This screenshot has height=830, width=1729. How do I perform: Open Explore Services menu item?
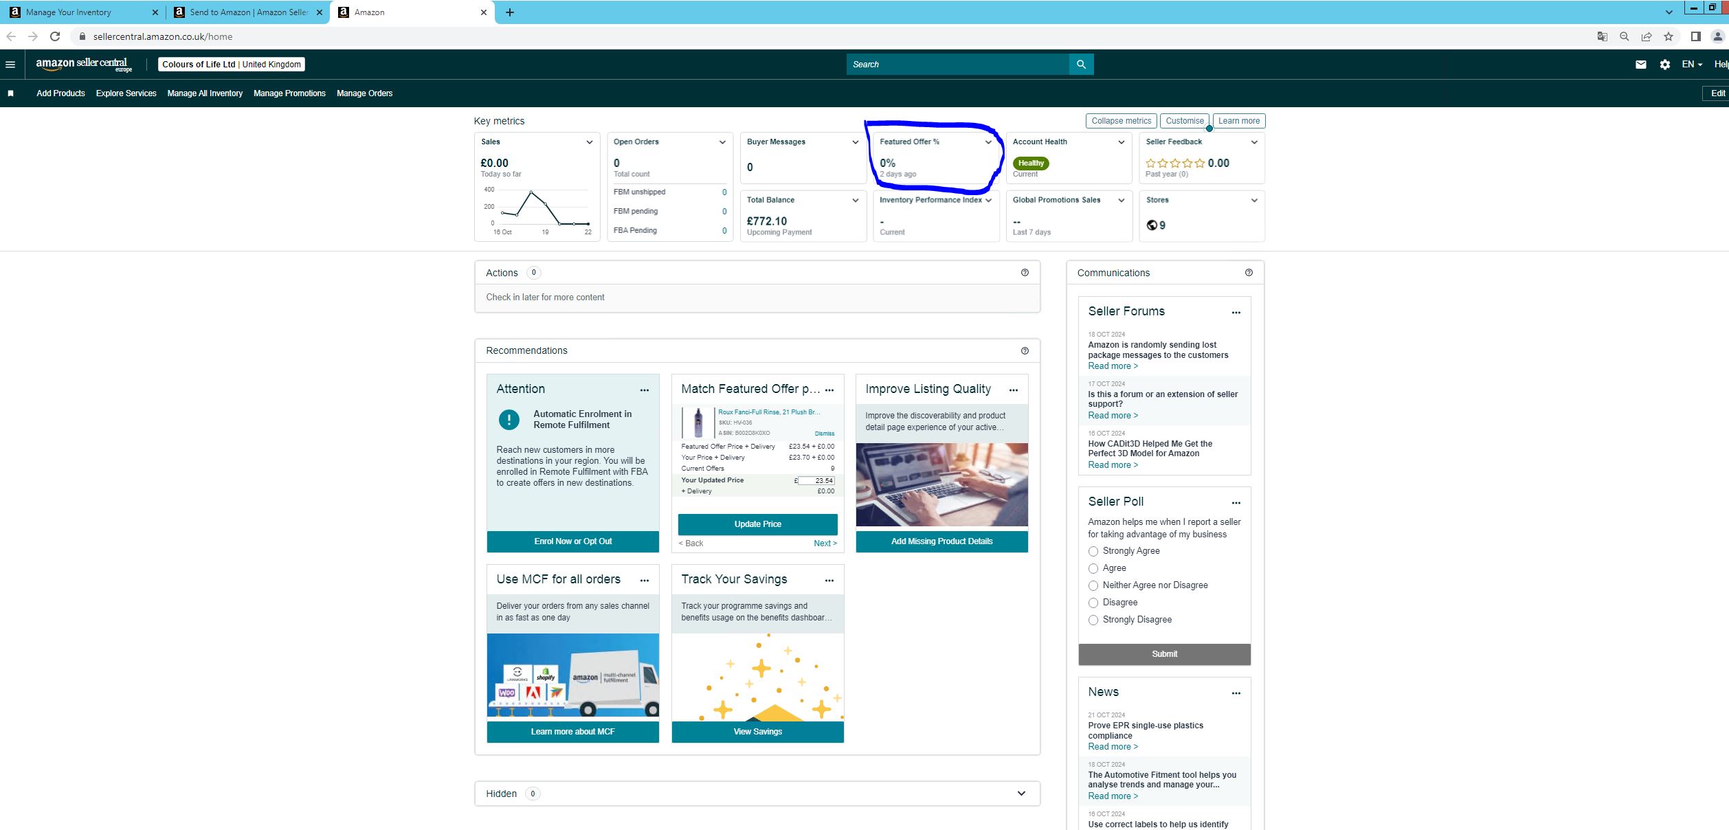(126, 93)
